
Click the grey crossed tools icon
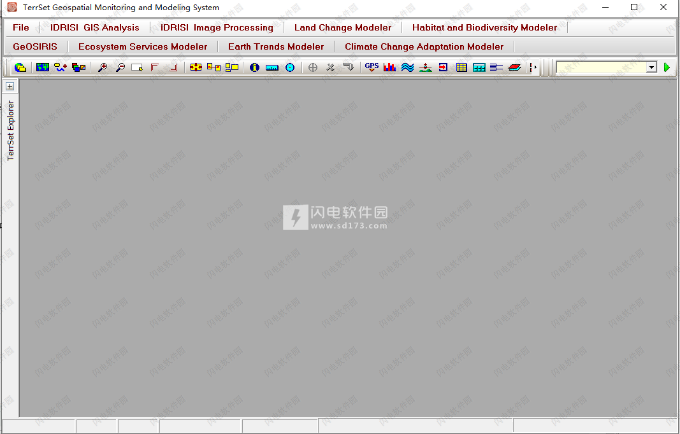click(331, 67)
